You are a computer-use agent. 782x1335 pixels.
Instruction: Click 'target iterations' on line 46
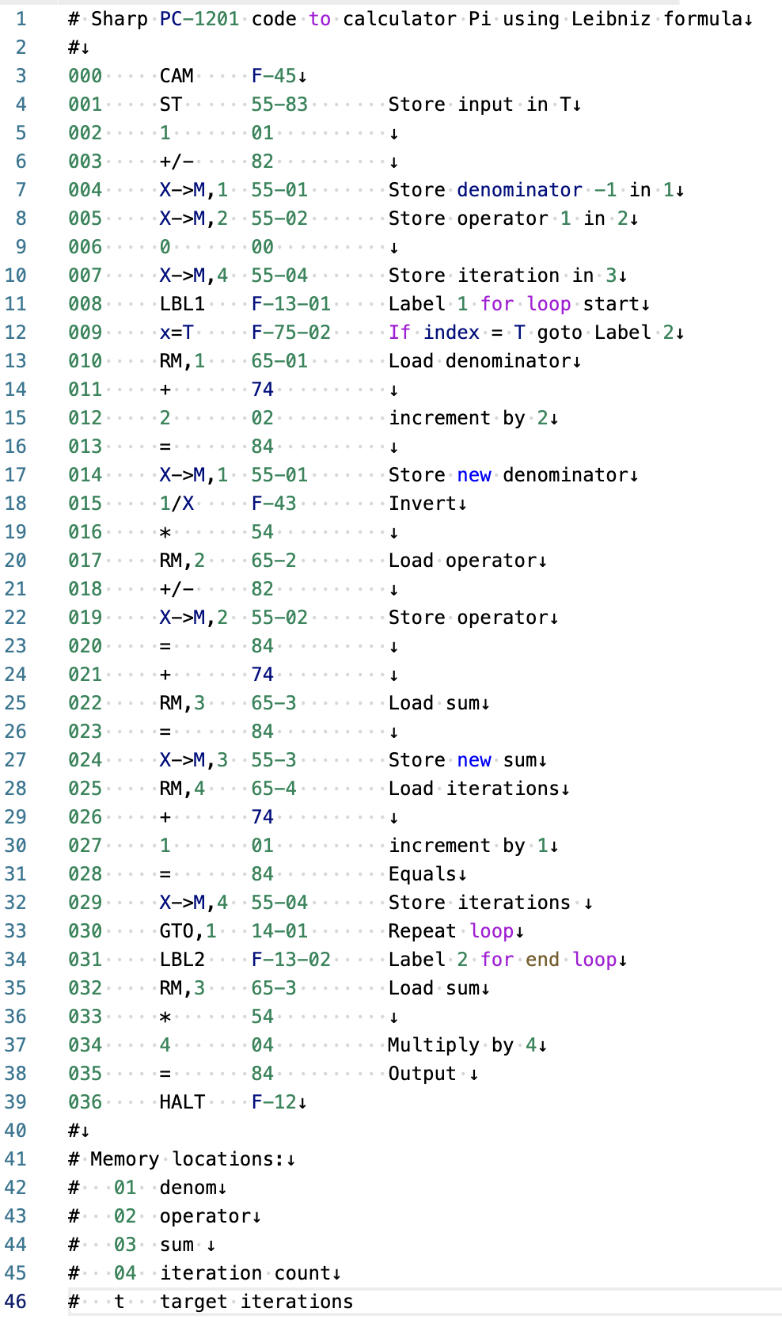256,1302
